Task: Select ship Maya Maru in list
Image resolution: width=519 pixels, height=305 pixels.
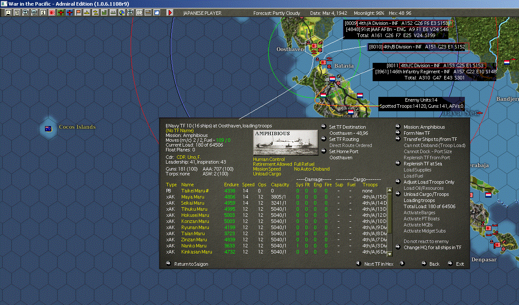Action: click(x=193, y=197)
